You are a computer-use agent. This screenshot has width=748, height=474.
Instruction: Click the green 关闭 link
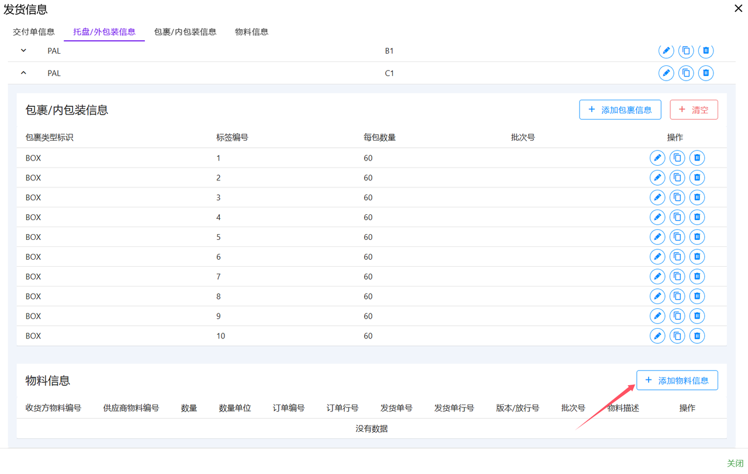[735, 463]
